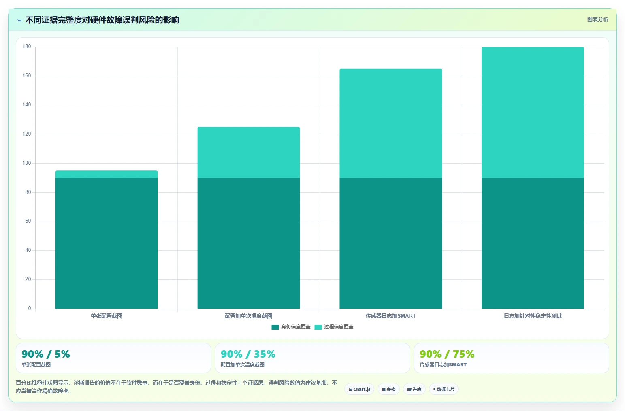Click the y-axis tick value 180
Screen dimensions: 625x411
[x=27, y=47]
